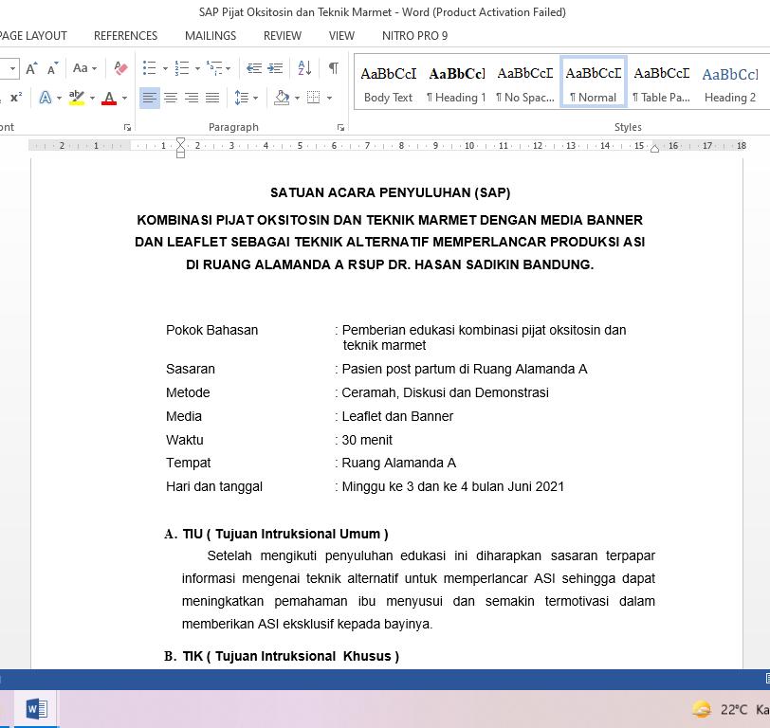Open the Font dialog launcher
The height and width of the screenshot is (728, 770).
128,128
